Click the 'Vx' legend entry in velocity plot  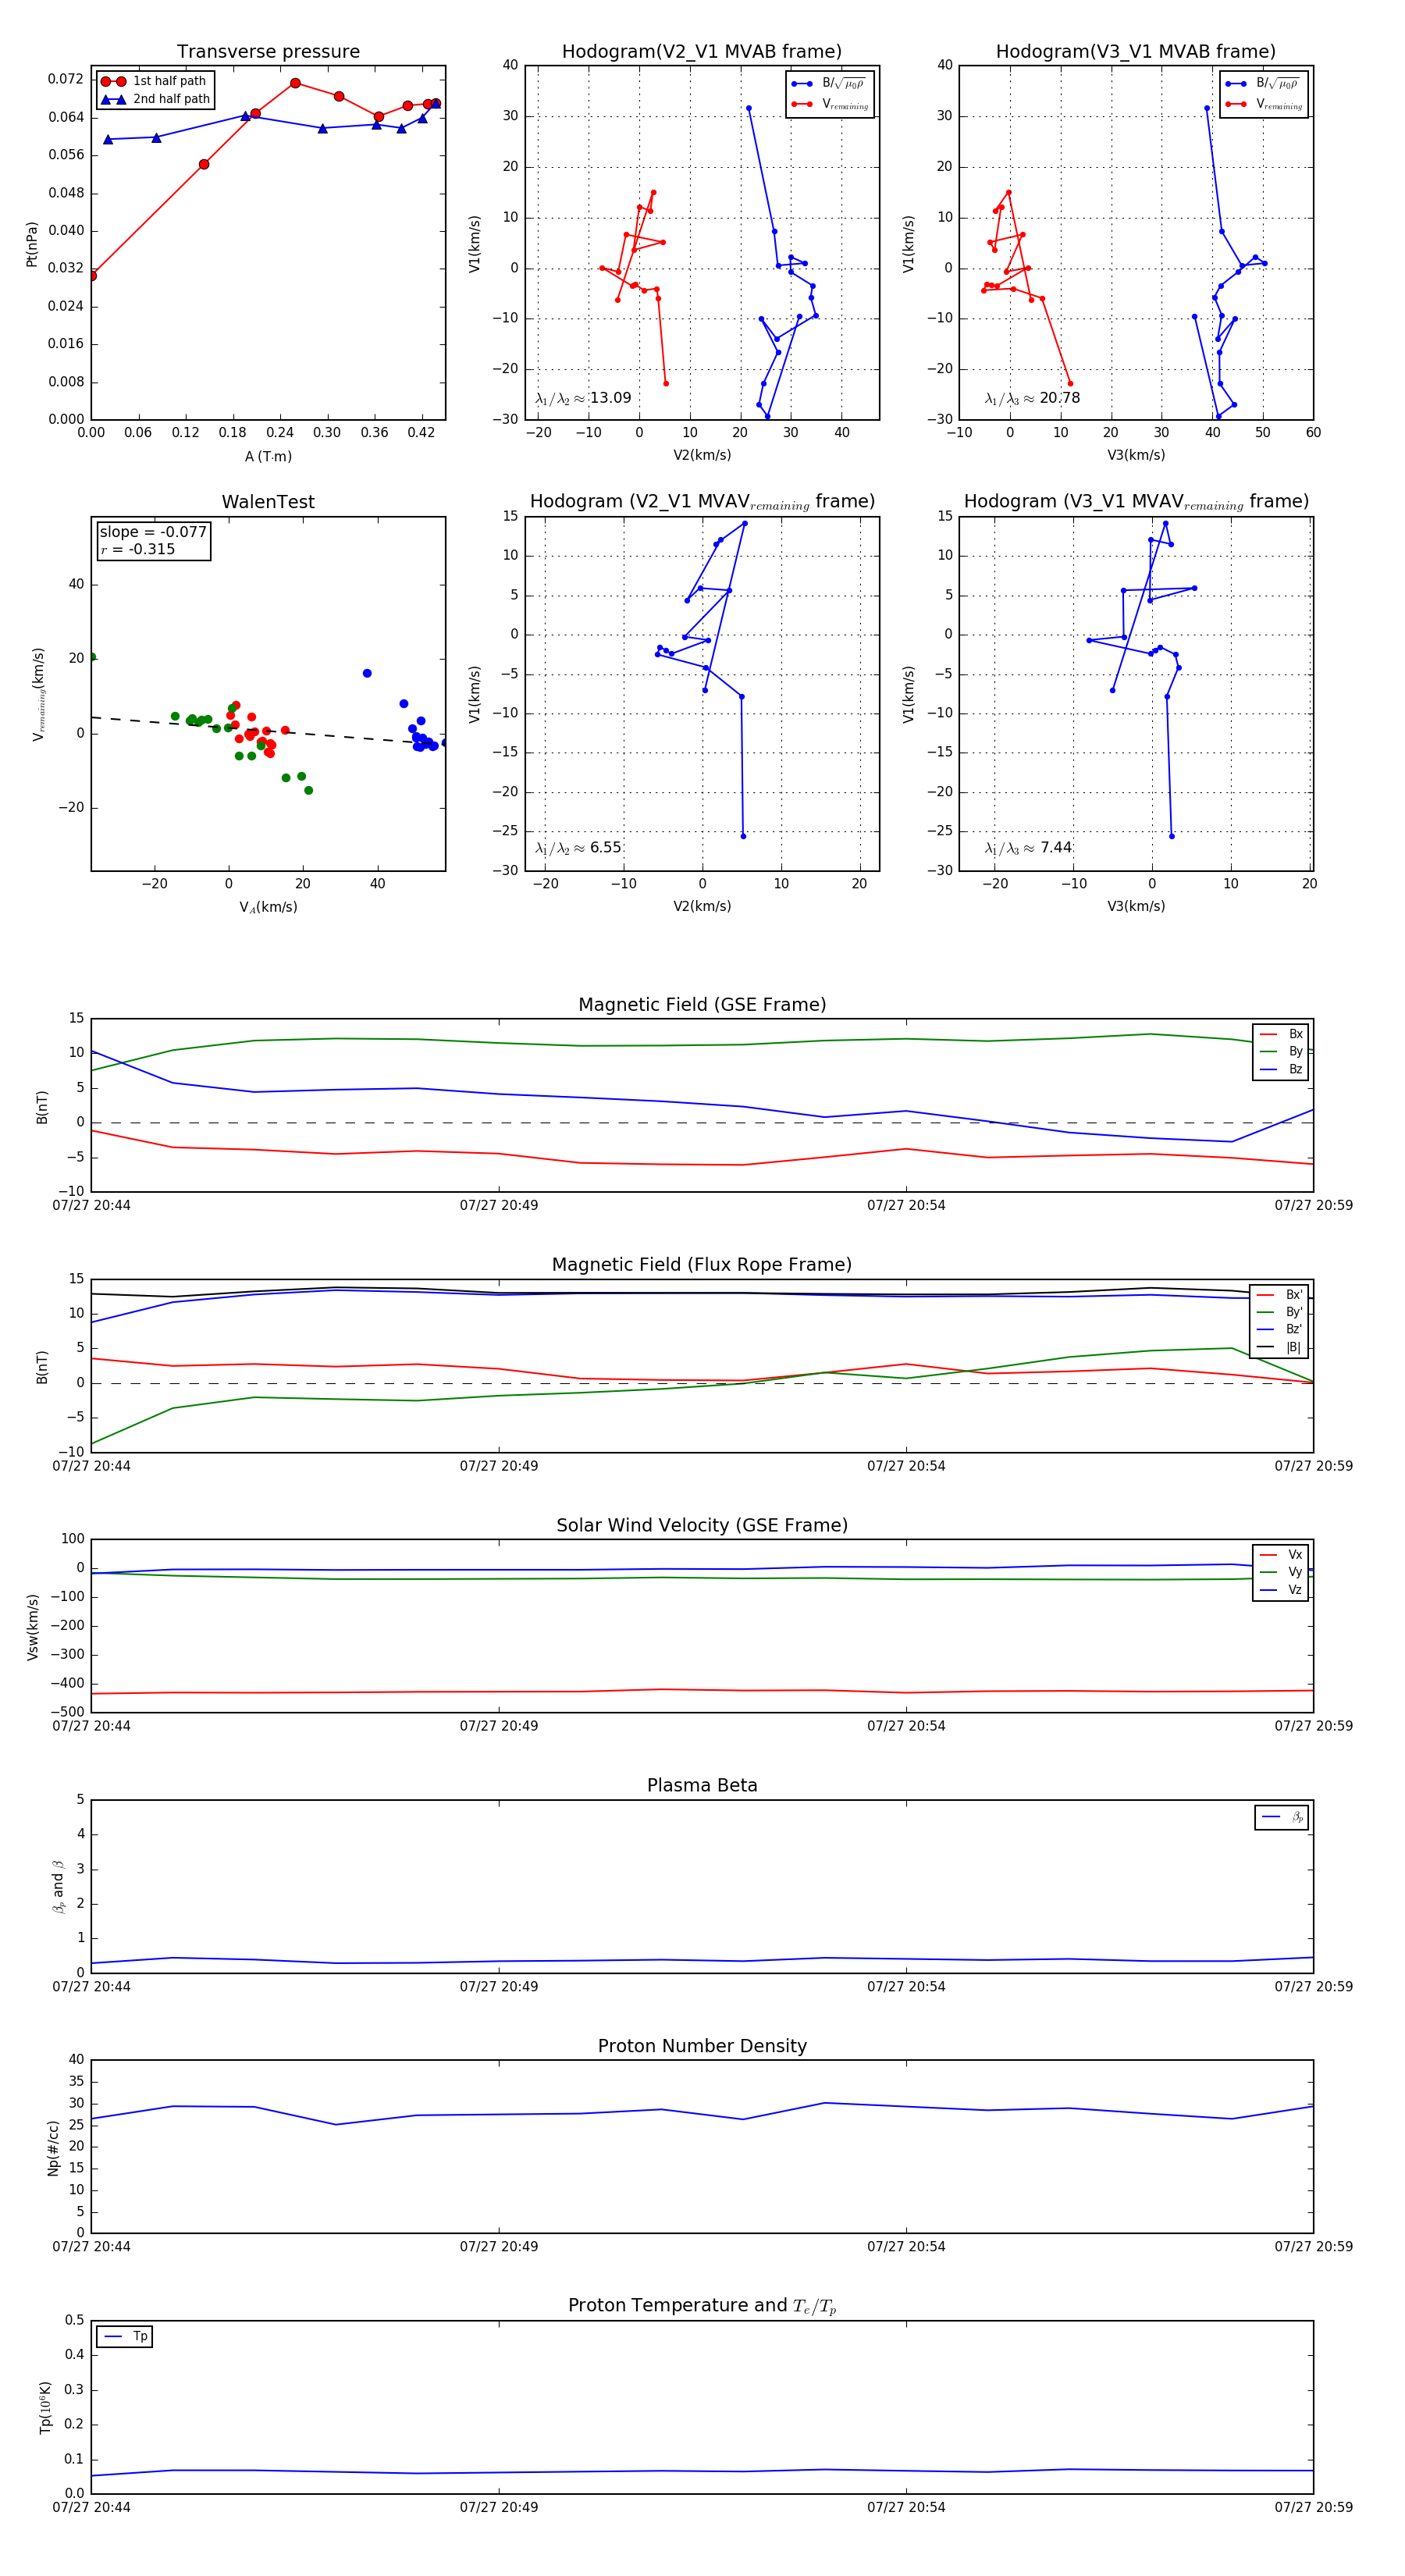point(1281,1555)
